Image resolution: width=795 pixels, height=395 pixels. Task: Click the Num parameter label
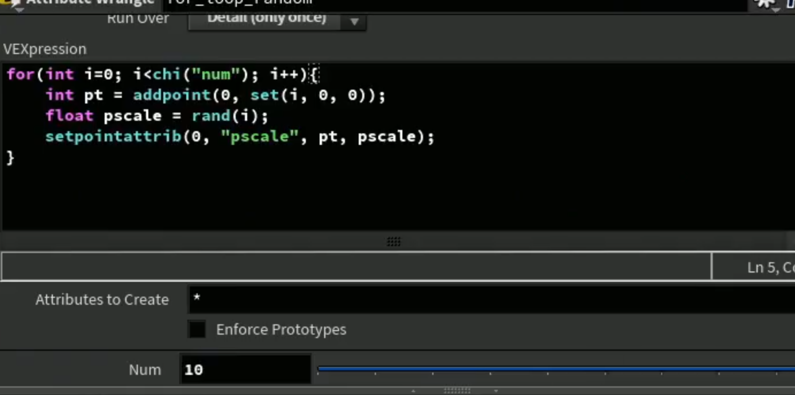pos(145,370)
